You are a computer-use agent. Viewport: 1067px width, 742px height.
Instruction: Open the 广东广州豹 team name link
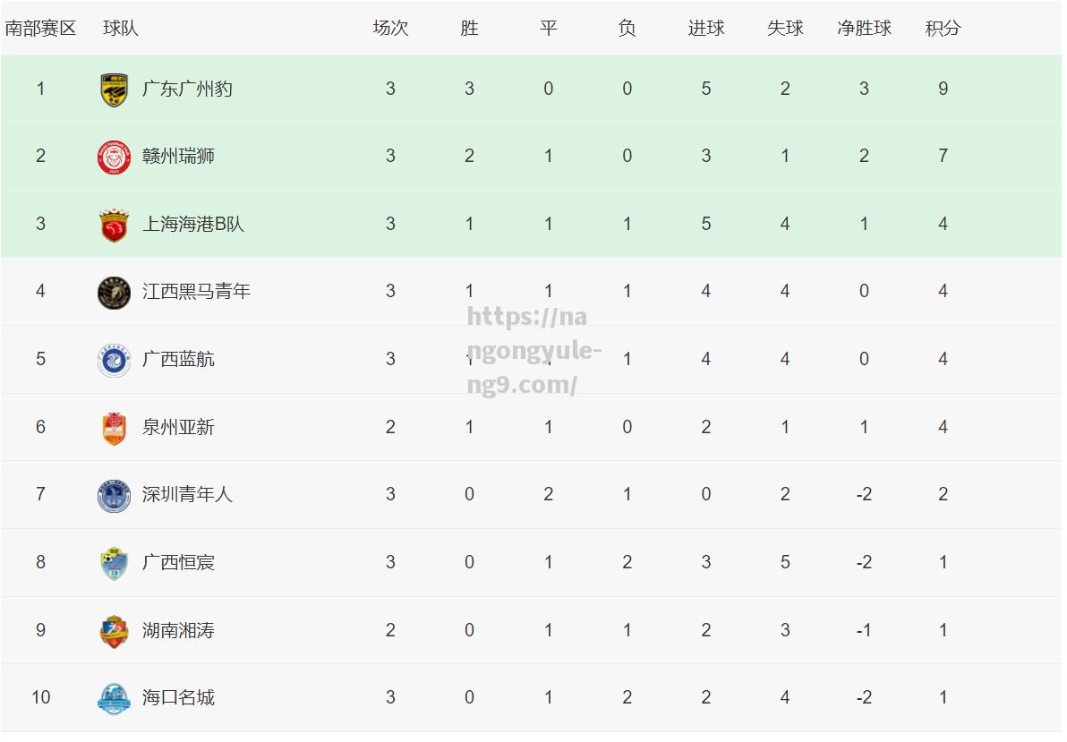click(x=187, y=90)
